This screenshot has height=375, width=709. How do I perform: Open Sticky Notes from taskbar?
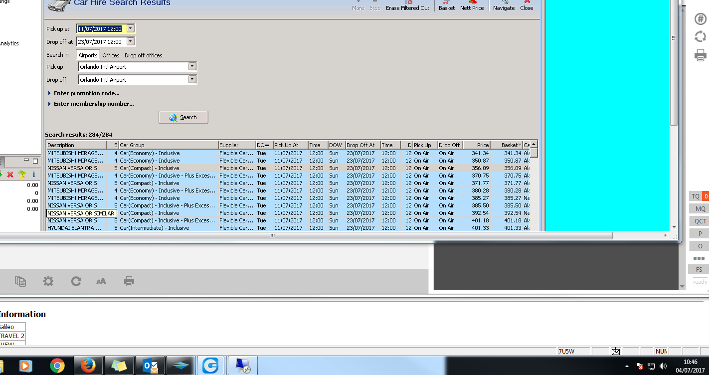point(119,366)
